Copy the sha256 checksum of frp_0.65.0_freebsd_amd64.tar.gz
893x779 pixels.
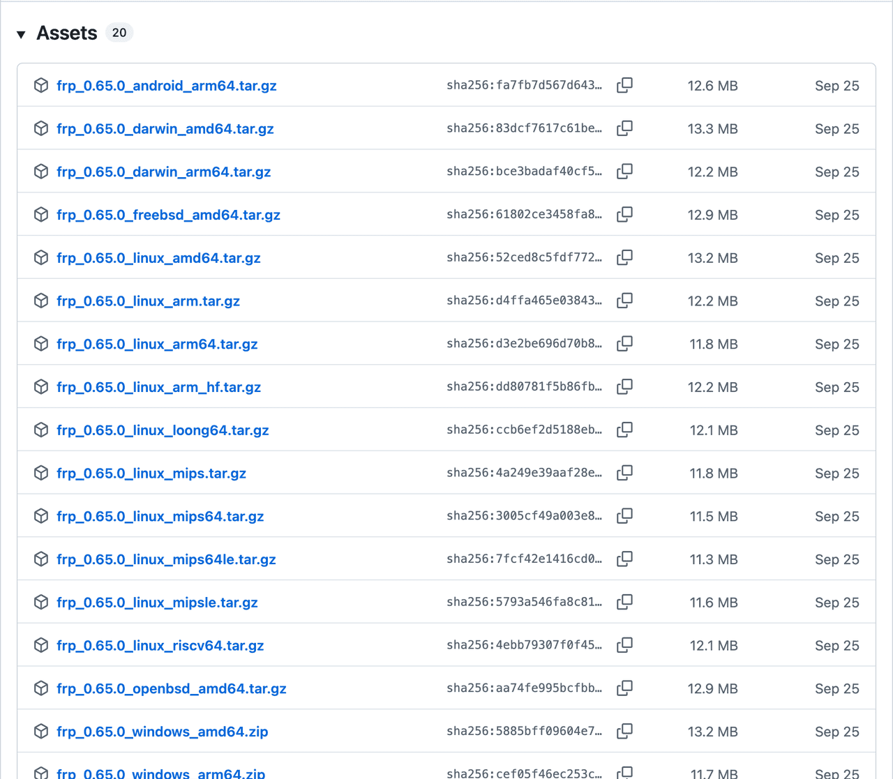tap(624, 214)
